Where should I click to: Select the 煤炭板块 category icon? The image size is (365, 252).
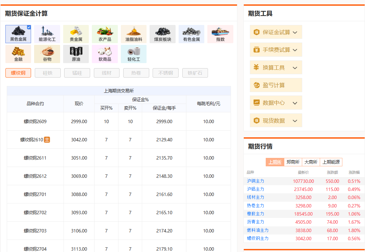(x=162, y=34)
